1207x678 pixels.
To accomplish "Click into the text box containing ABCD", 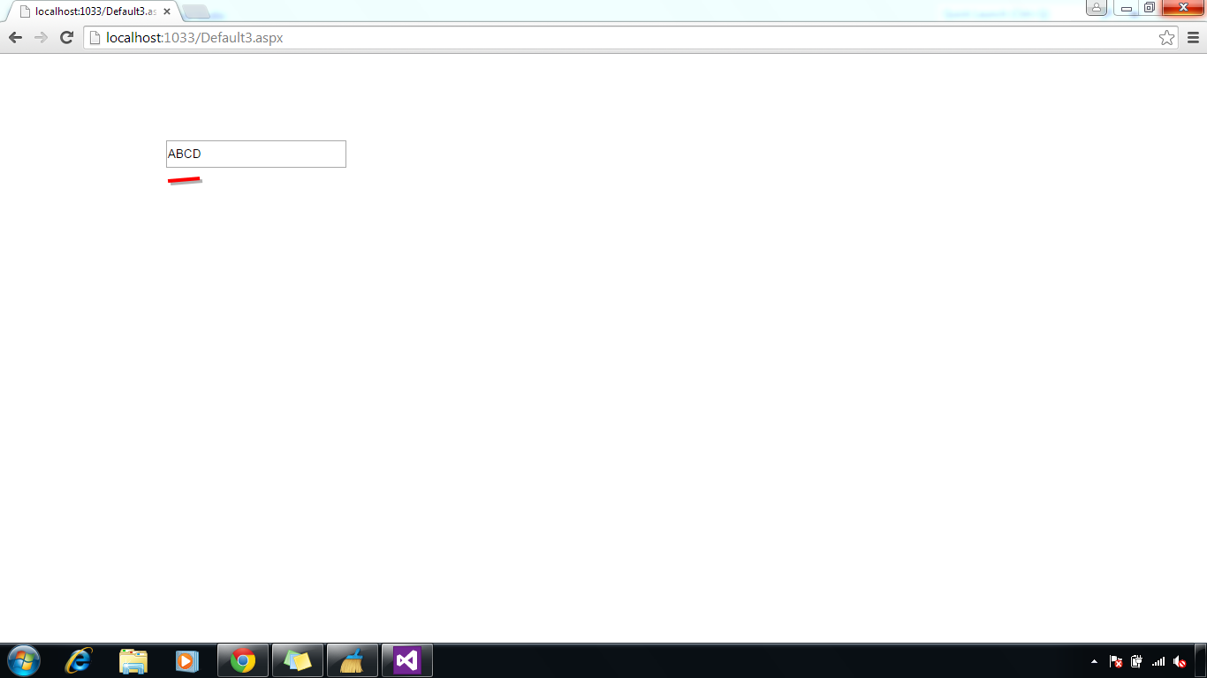I will (x=256, y=154).
